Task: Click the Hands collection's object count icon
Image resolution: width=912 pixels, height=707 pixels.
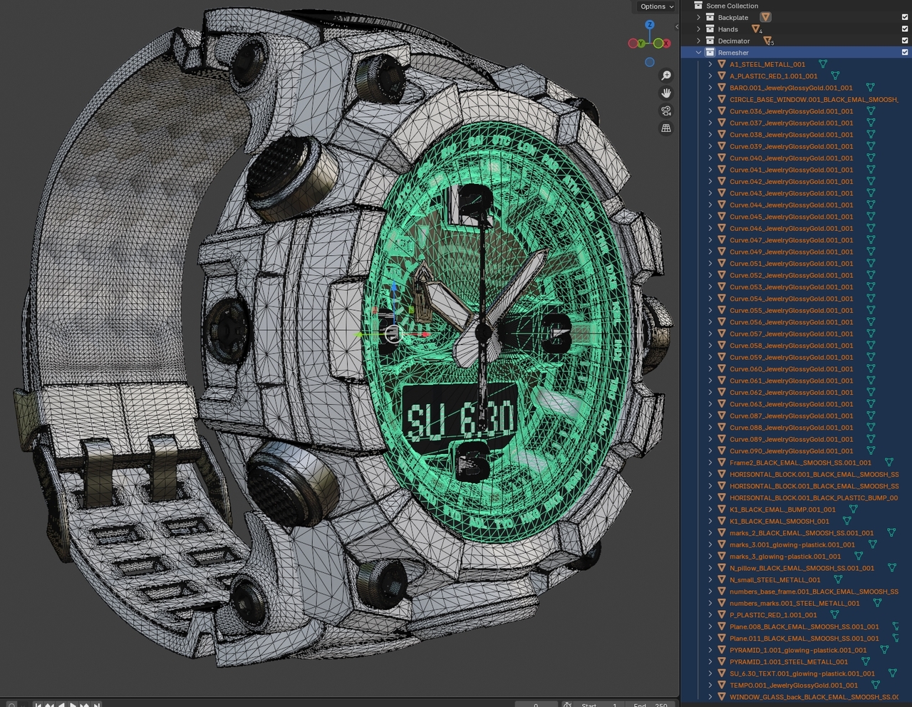Action: point(757,29)
